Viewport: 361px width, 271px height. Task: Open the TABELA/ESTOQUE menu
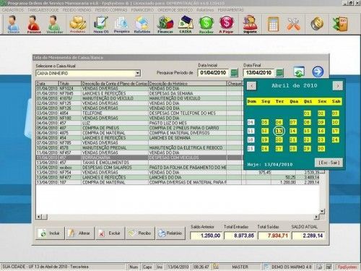[x=43, y=10]
